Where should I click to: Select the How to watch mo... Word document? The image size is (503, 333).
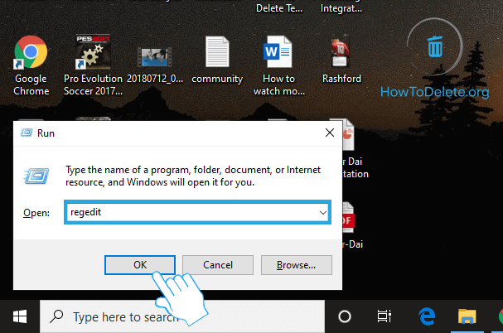[x=278, y=51]
